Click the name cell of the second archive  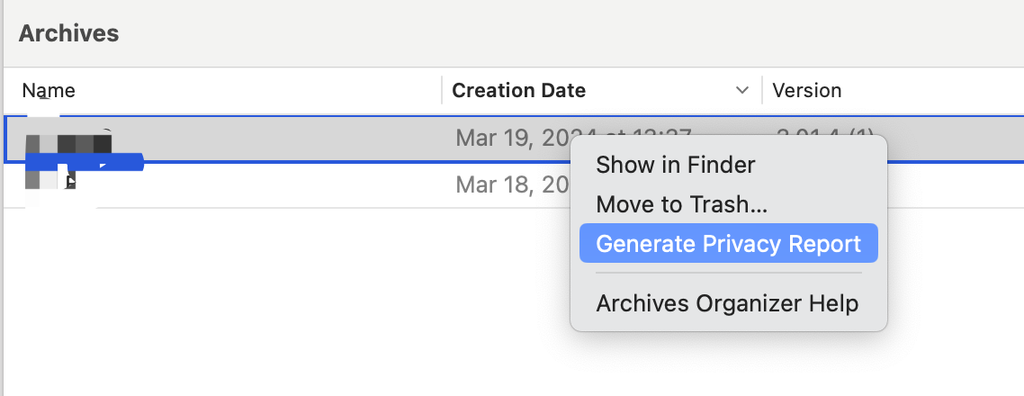(225, 185)
